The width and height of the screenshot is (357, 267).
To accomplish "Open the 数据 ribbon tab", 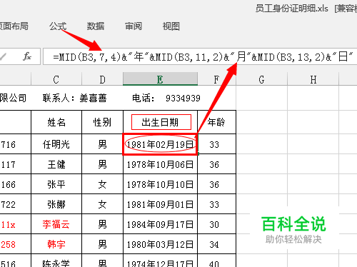I will click(96, 26).
